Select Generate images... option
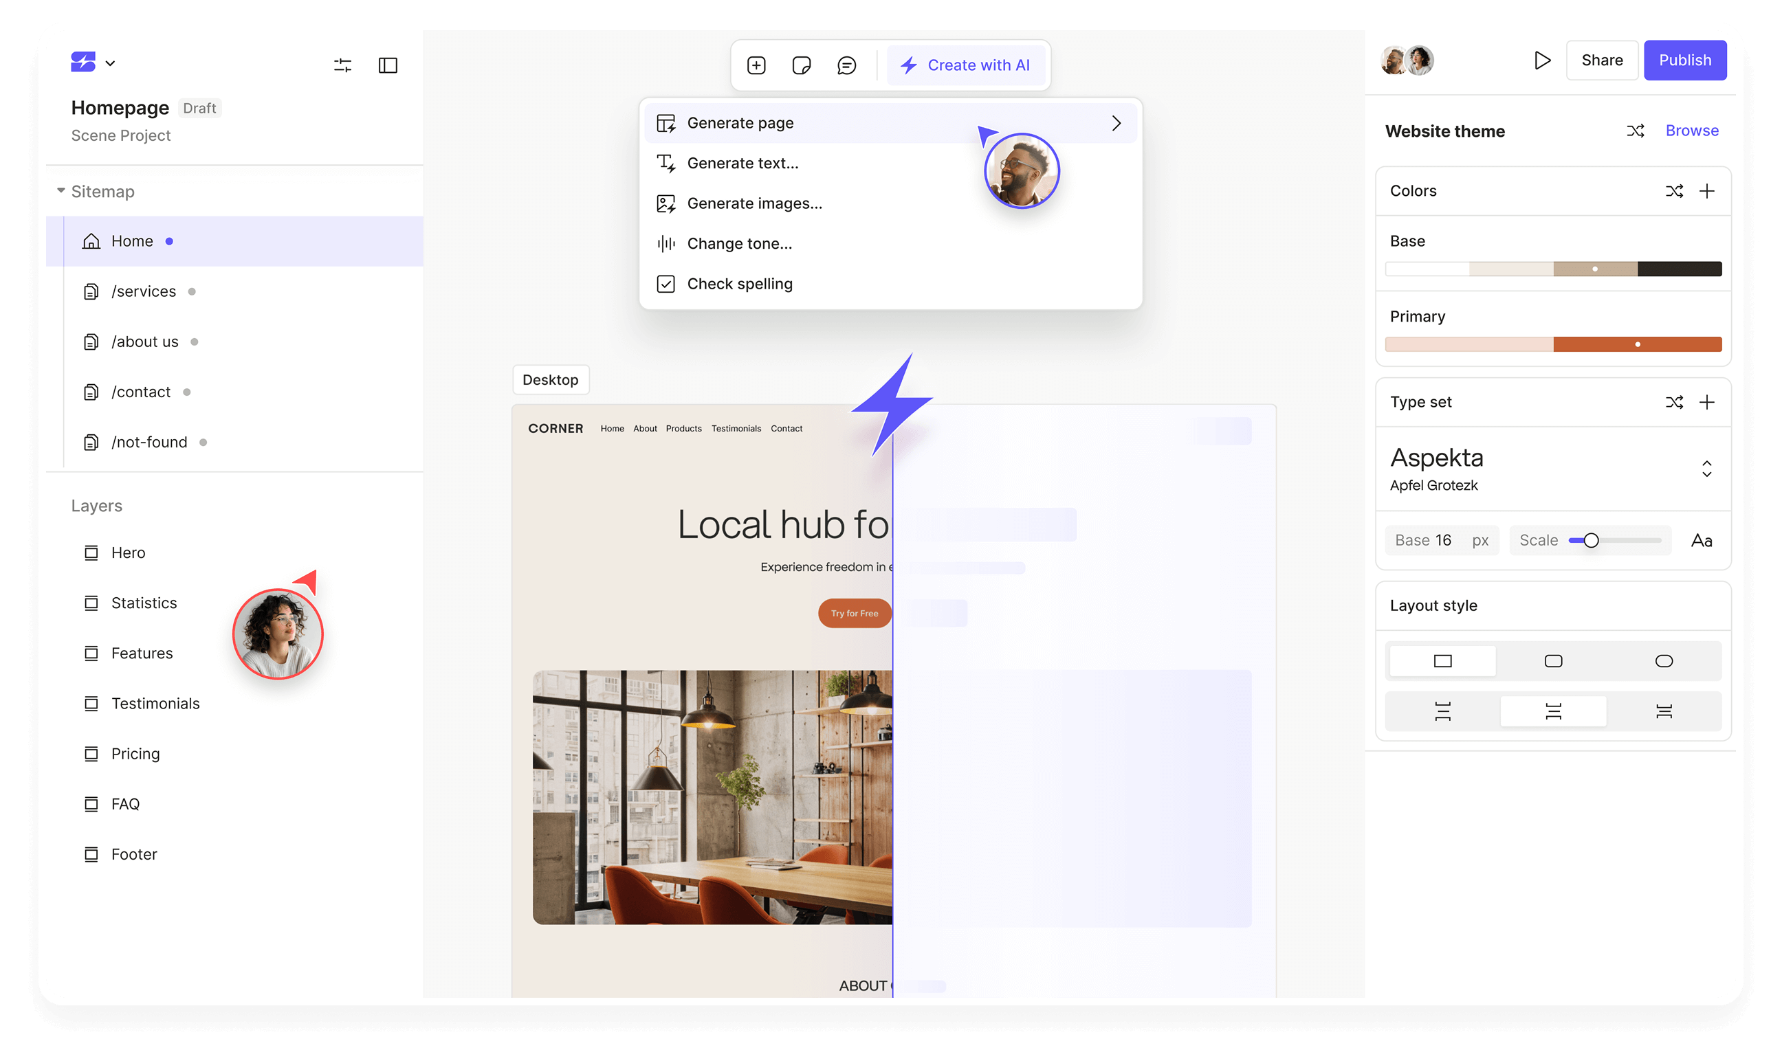 pos(890,203)
